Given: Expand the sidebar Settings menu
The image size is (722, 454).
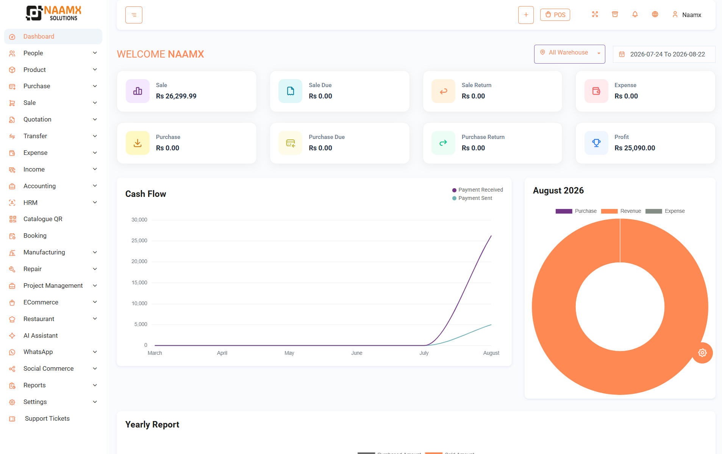Looking at the screenshot, I should [x=53, y=402].
